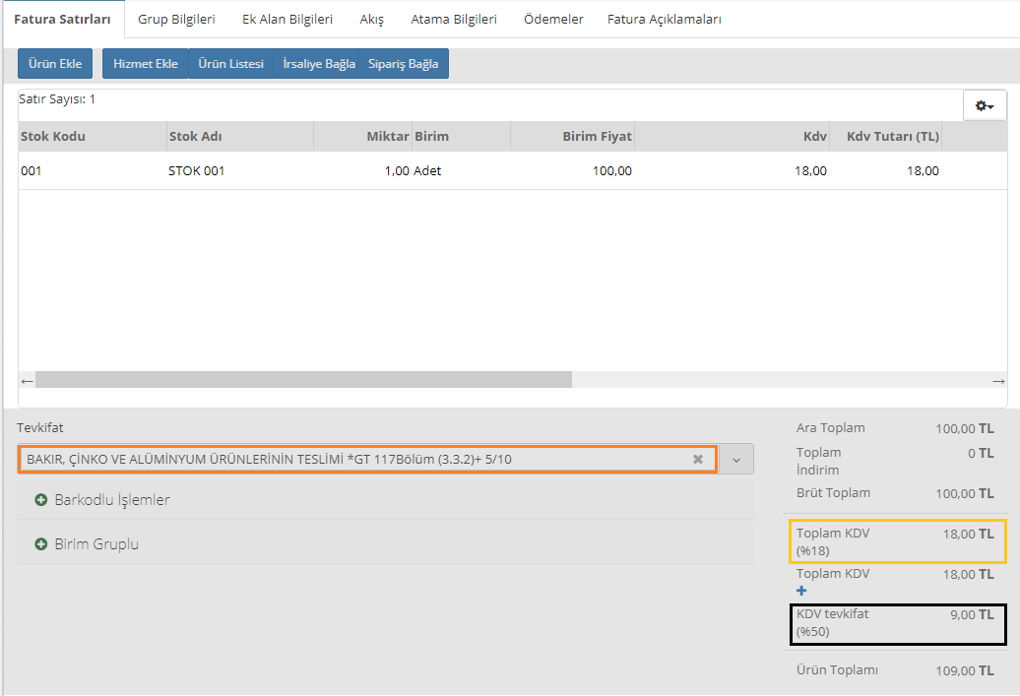
Task: Click the horizontal scrollbar thumb in grid
Action: coord(303,380)
